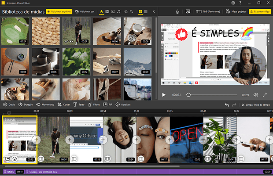The image size is (273, 176).
Task: Open transition icon on forest man clip
Action: 41,158
